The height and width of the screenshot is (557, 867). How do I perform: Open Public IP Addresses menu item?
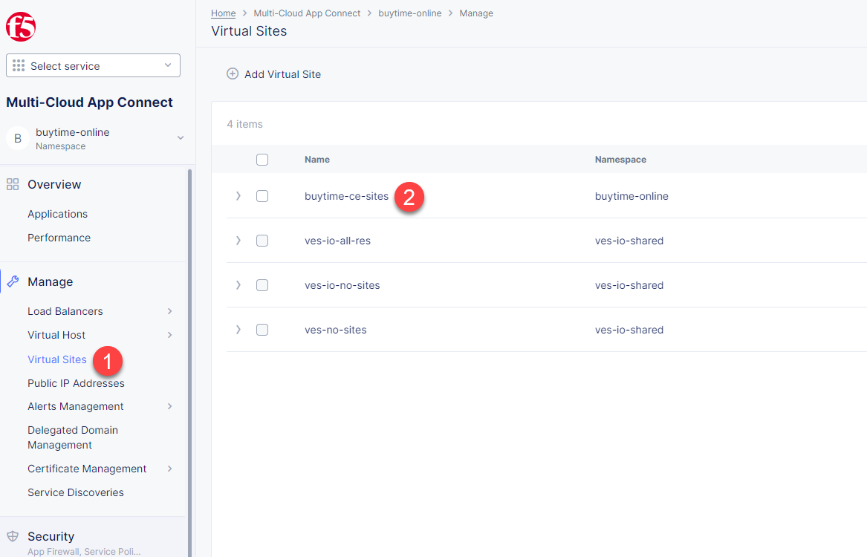tap(76, 383)
